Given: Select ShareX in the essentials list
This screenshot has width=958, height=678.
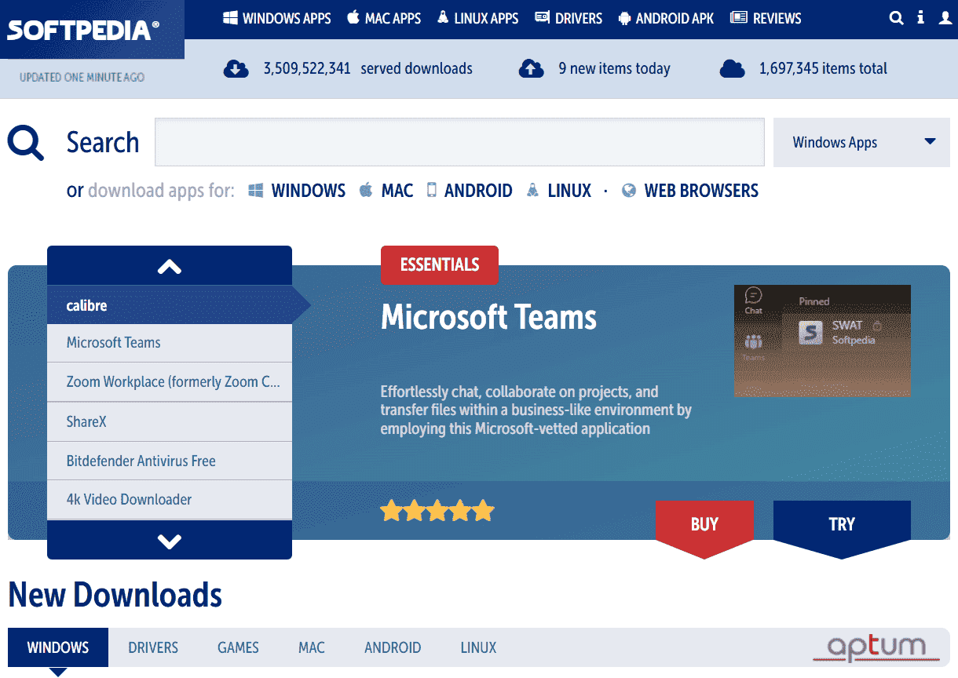Looking at the screenshot, I should pyautogui.click(x=86, y=421).
